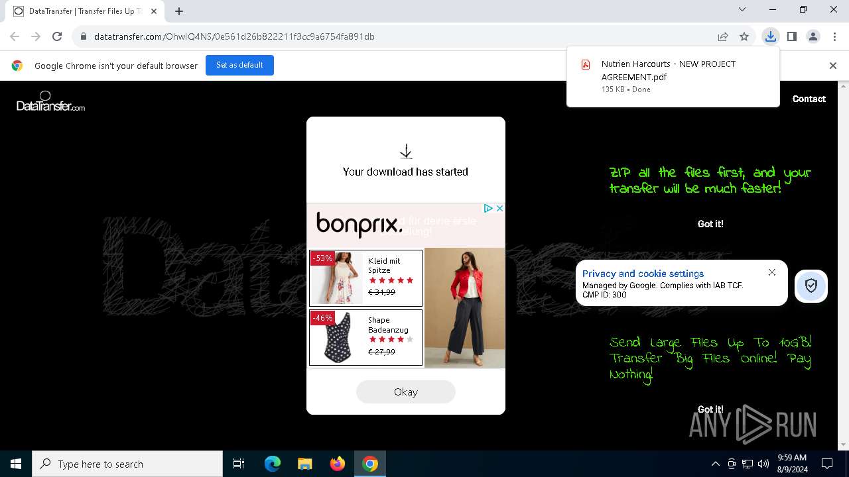Click the forward navigation arrow
Screen dimensions: 849x477
[x=36, y=36]
